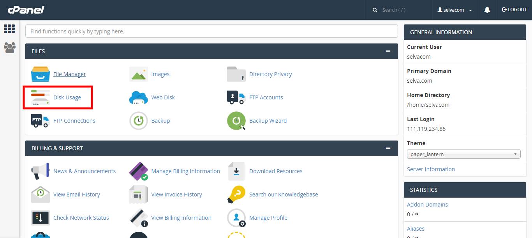The image size is (532, 238).
Task: Launch the Backup Wizard icon
Action: pos(236,121)
